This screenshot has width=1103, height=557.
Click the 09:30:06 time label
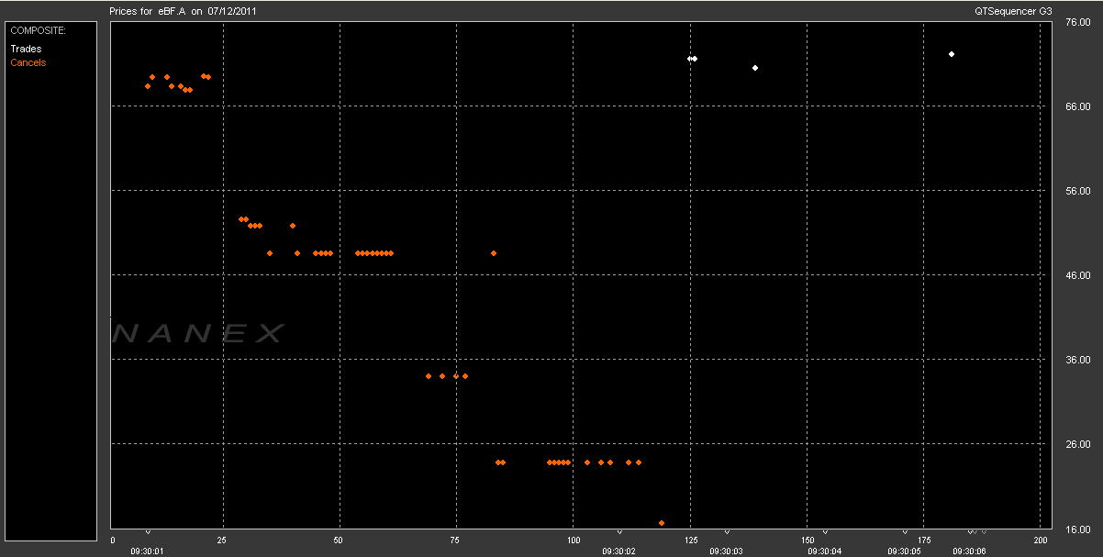click(969, 551)
